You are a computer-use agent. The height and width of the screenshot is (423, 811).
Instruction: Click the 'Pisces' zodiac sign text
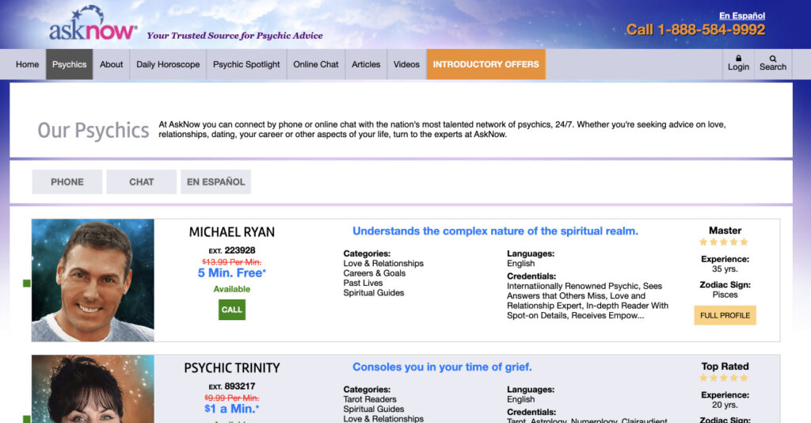725,295
